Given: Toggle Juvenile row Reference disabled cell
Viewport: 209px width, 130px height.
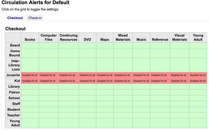Looking at the screenshot, I should pyautogui.click(x=160, y=75).
